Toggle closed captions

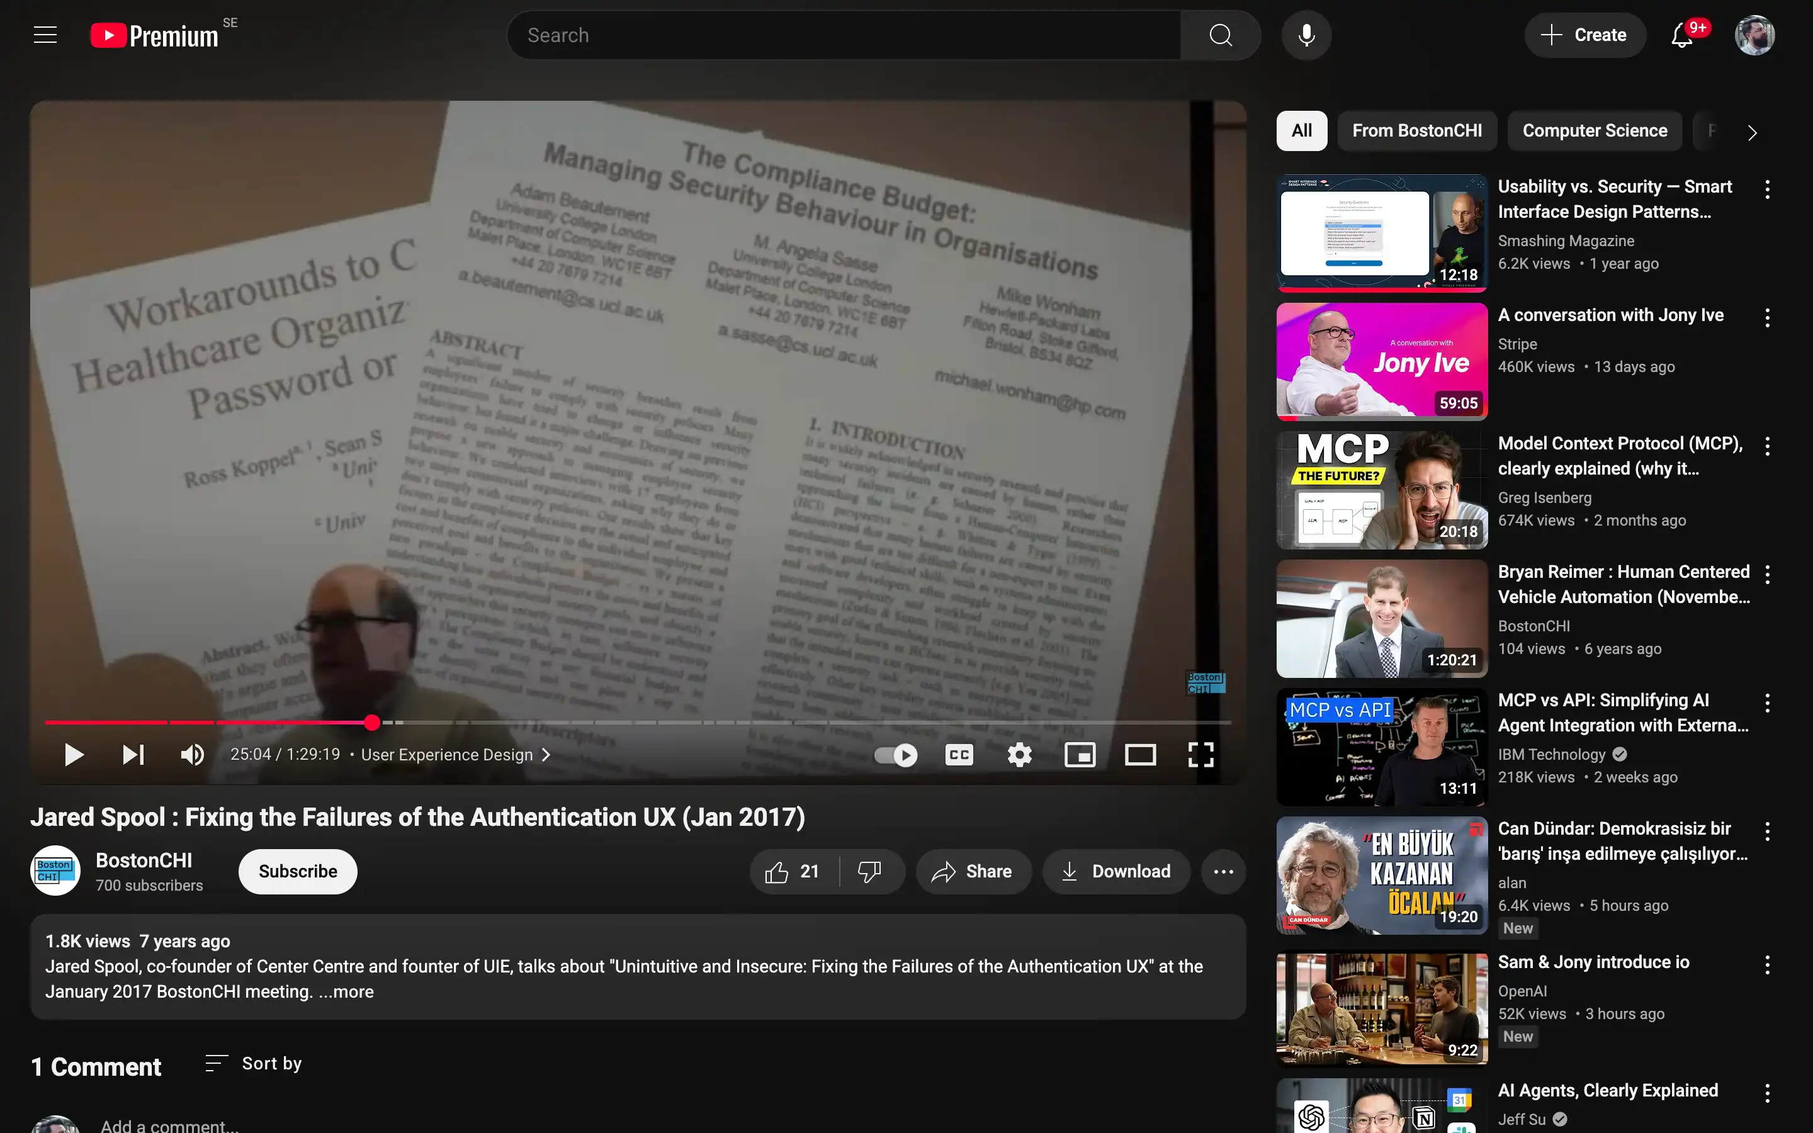click(959, 755)
